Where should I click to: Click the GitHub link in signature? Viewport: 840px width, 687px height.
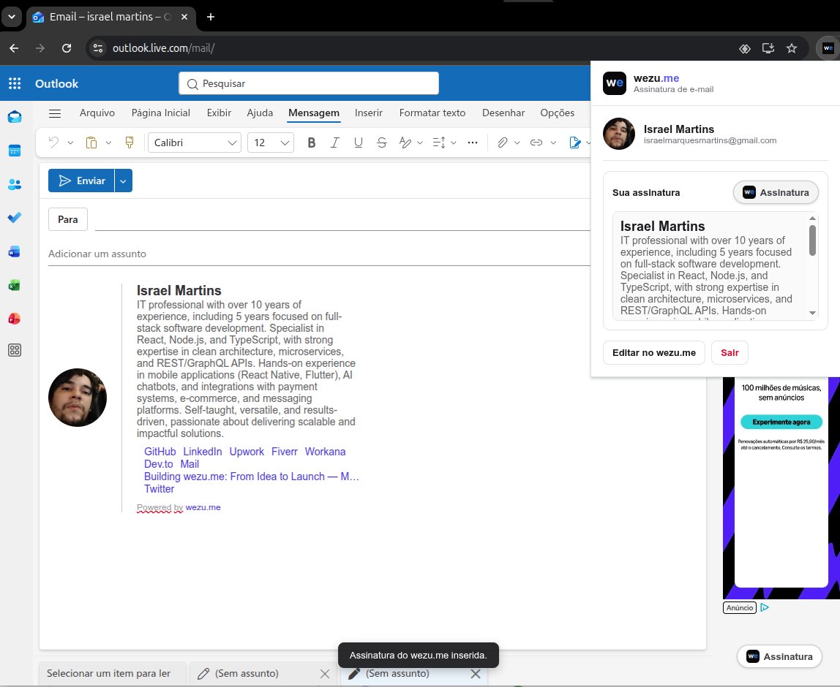[x=160, y=452]
